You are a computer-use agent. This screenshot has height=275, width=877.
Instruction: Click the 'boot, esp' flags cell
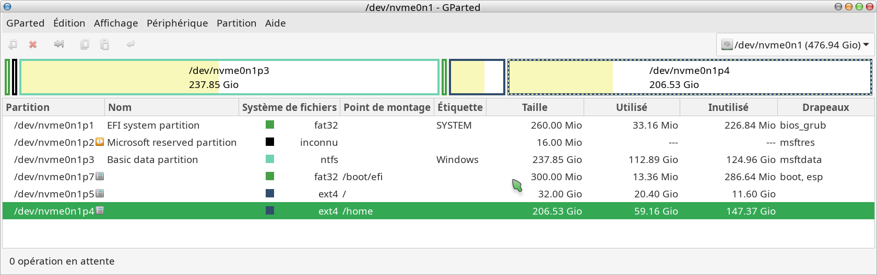coord(801,177)
